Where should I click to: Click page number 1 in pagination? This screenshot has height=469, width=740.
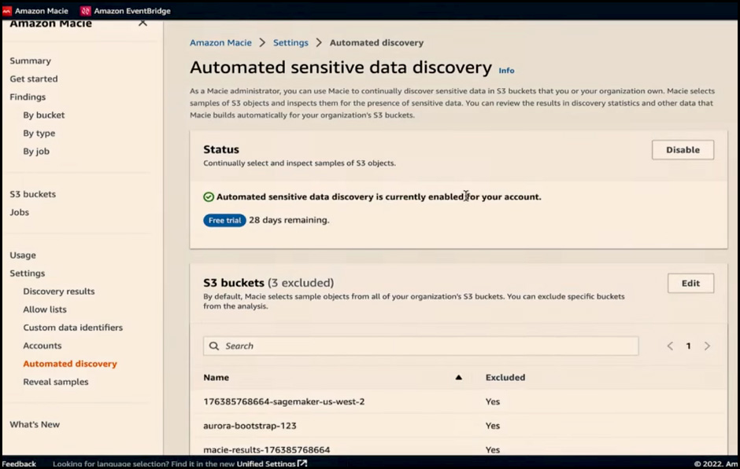(689, 346)
